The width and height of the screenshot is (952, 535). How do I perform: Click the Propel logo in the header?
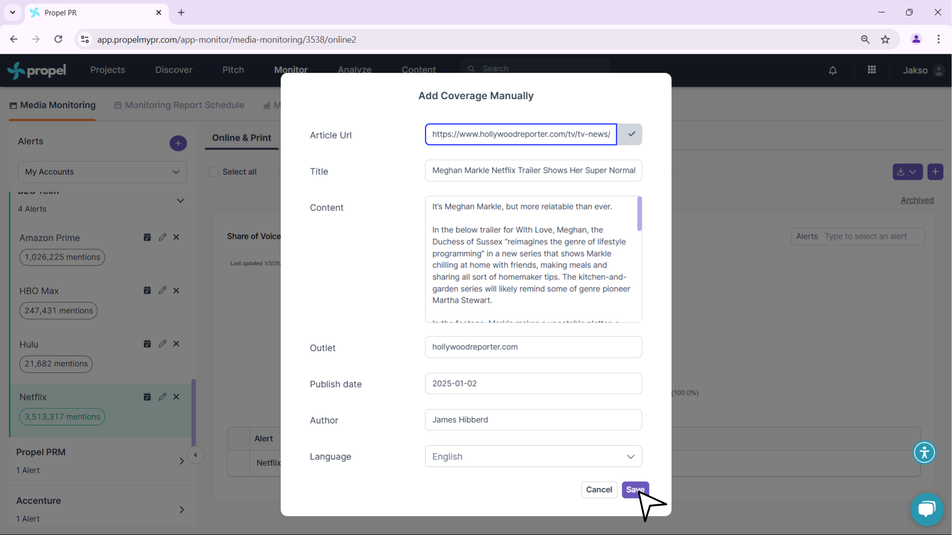[37, 70]
